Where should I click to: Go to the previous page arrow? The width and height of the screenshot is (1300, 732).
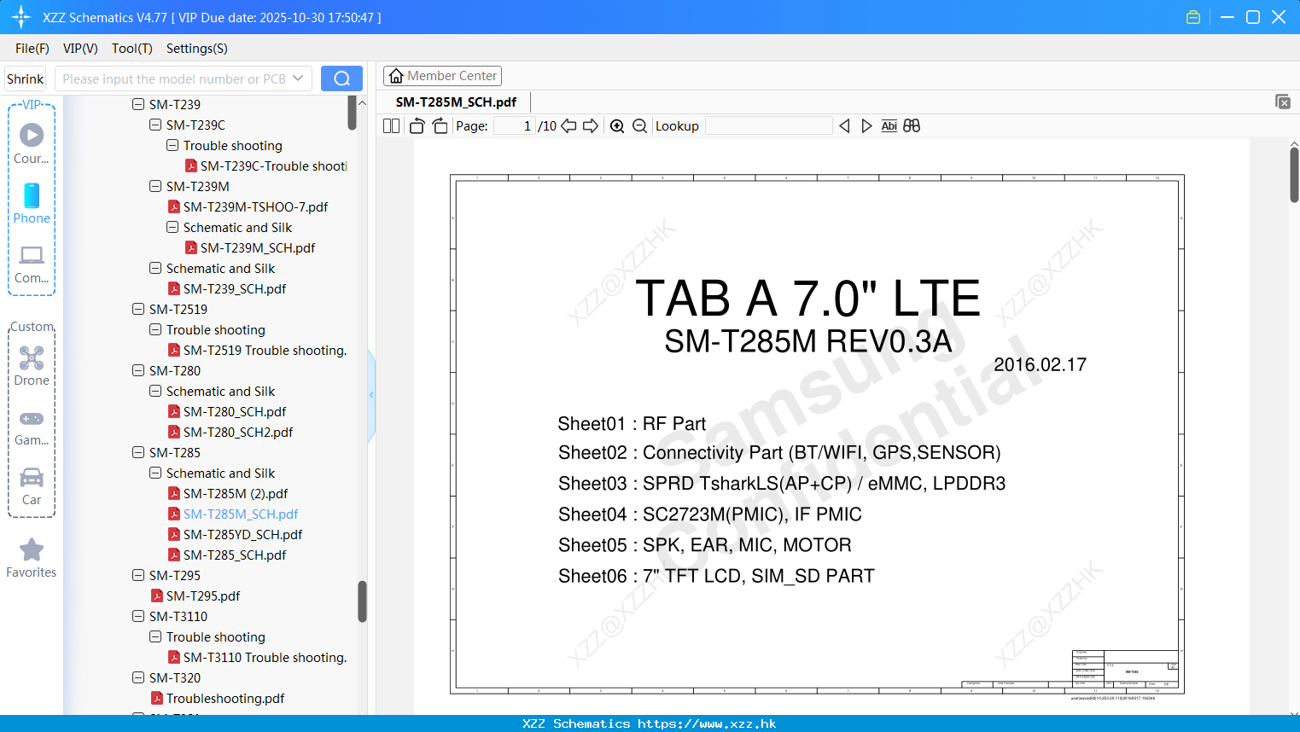tap(568, 126)
